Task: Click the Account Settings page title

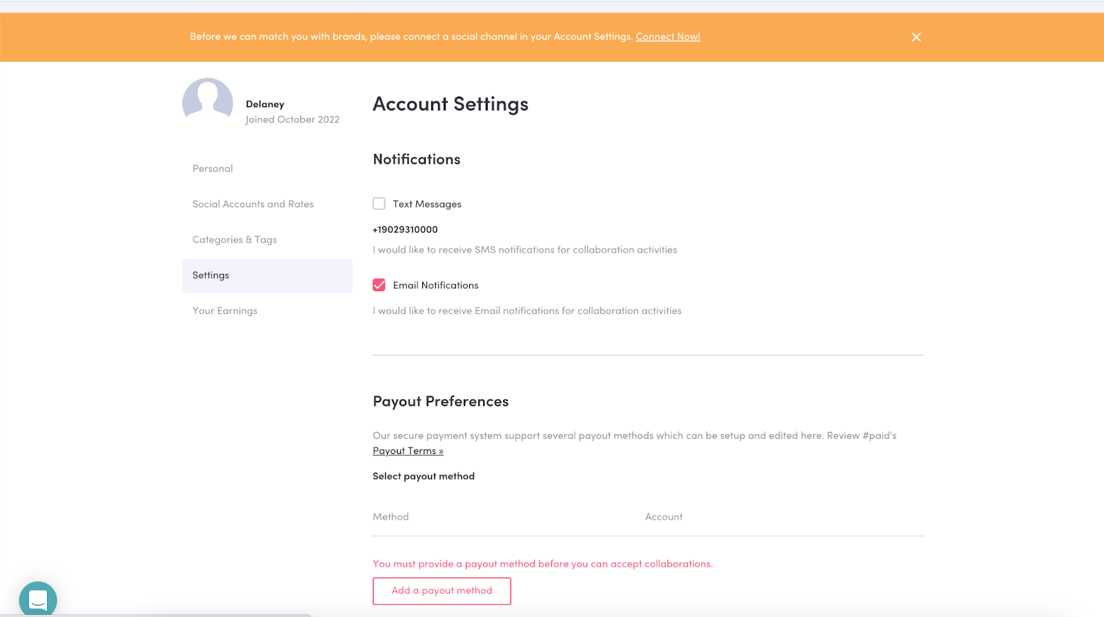Action: (x=451, y=104)
